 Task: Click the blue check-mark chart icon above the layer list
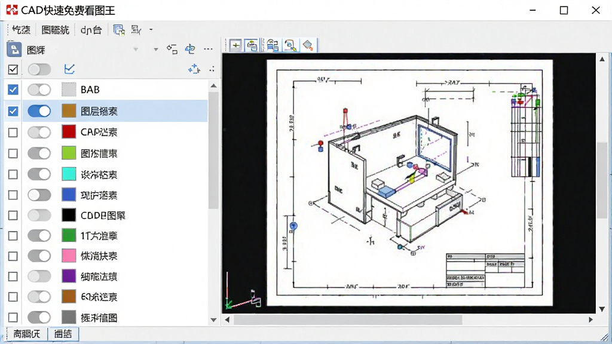[69, 69]
